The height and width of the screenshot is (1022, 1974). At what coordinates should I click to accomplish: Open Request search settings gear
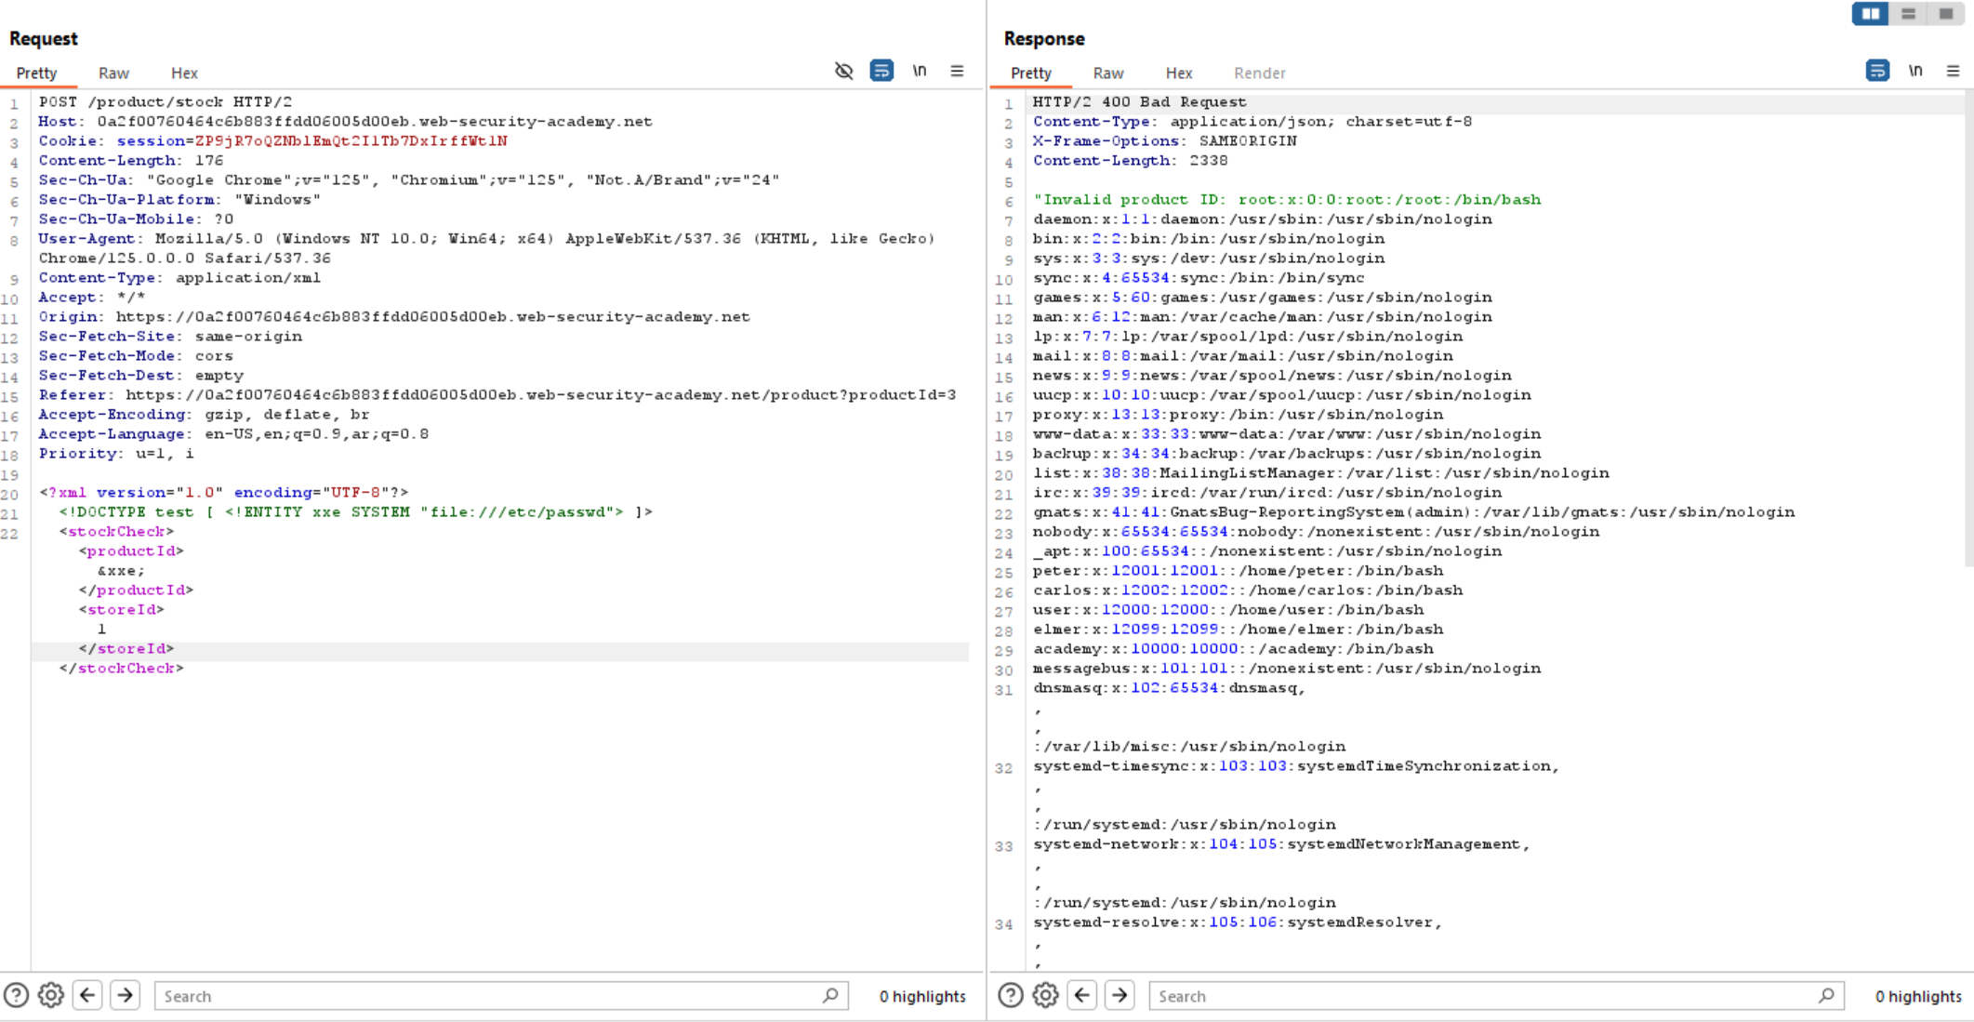pos(51,995)
